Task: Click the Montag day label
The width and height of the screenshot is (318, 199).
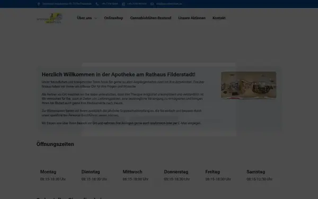Action: click(x=48, y=172)
